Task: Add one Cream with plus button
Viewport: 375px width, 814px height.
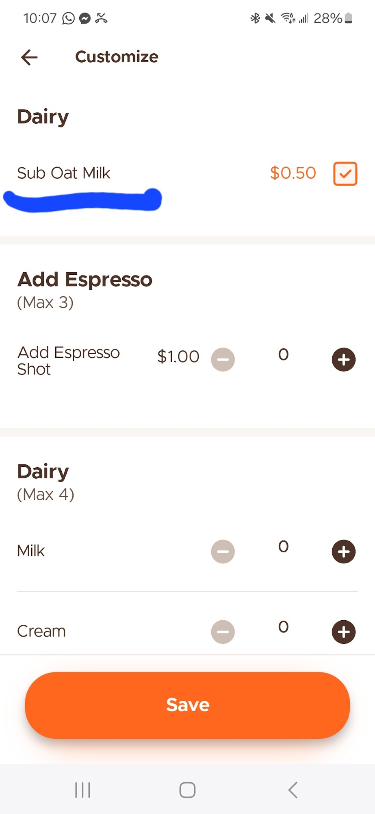Action: coord(343,632)
